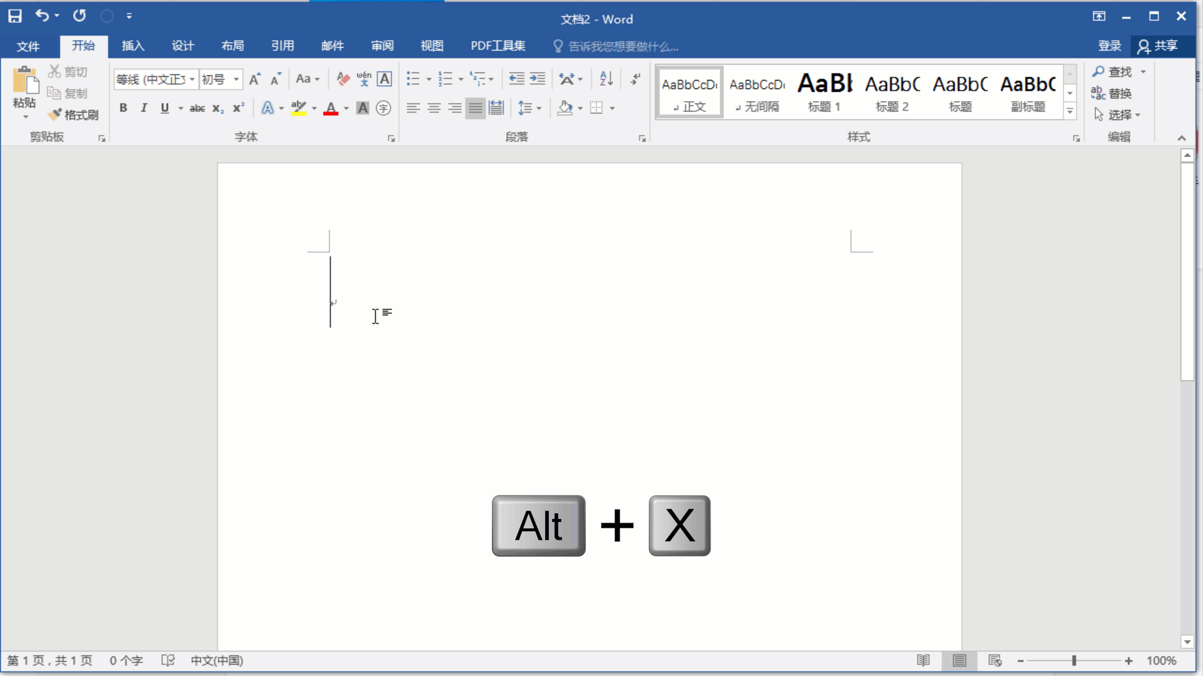Click the Save icon in quick access toolbar

point(15,16)
